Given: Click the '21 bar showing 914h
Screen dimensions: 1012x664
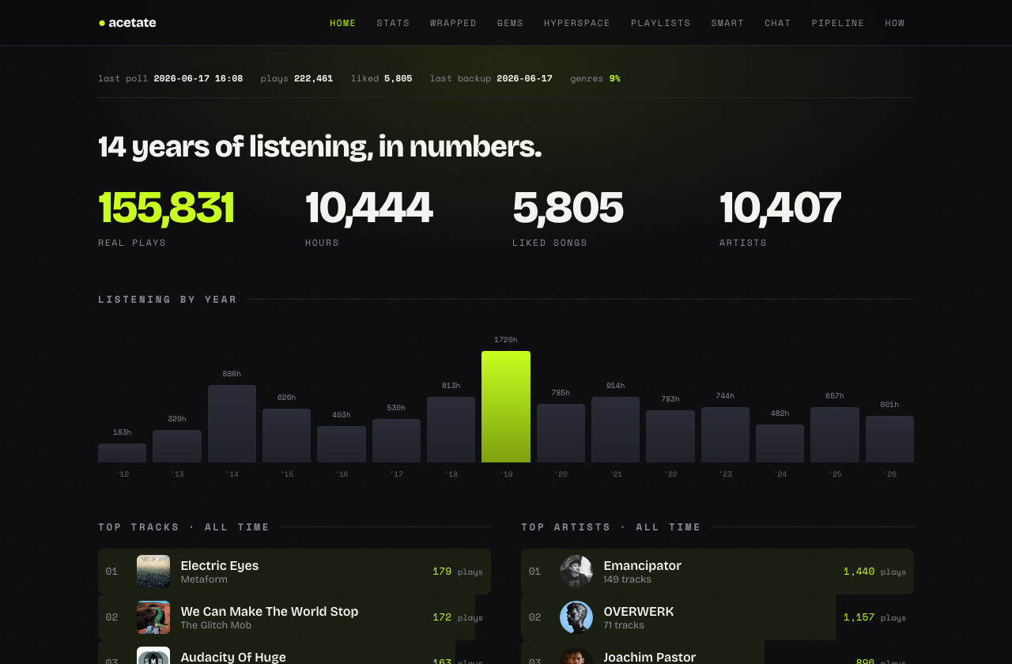Looking at the screenshot, I should (616, 429).
